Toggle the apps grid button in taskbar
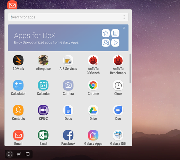The image size is (180, 160). point(10,154)
